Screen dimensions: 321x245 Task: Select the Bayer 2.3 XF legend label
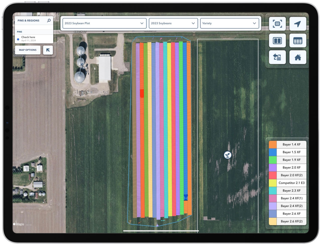(x=292, y=191)
